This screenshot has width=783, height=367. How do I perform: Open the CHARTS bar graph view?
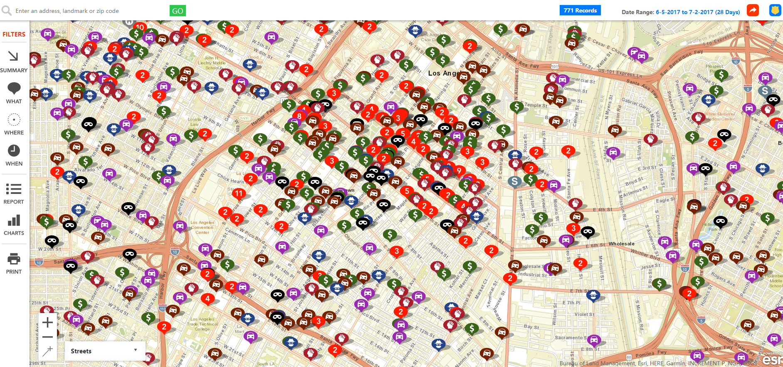14,225
